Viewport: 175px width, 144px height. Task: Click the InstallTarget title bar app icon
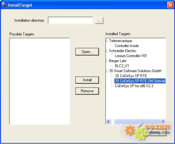pyautogui.click(x=4, y=5)
